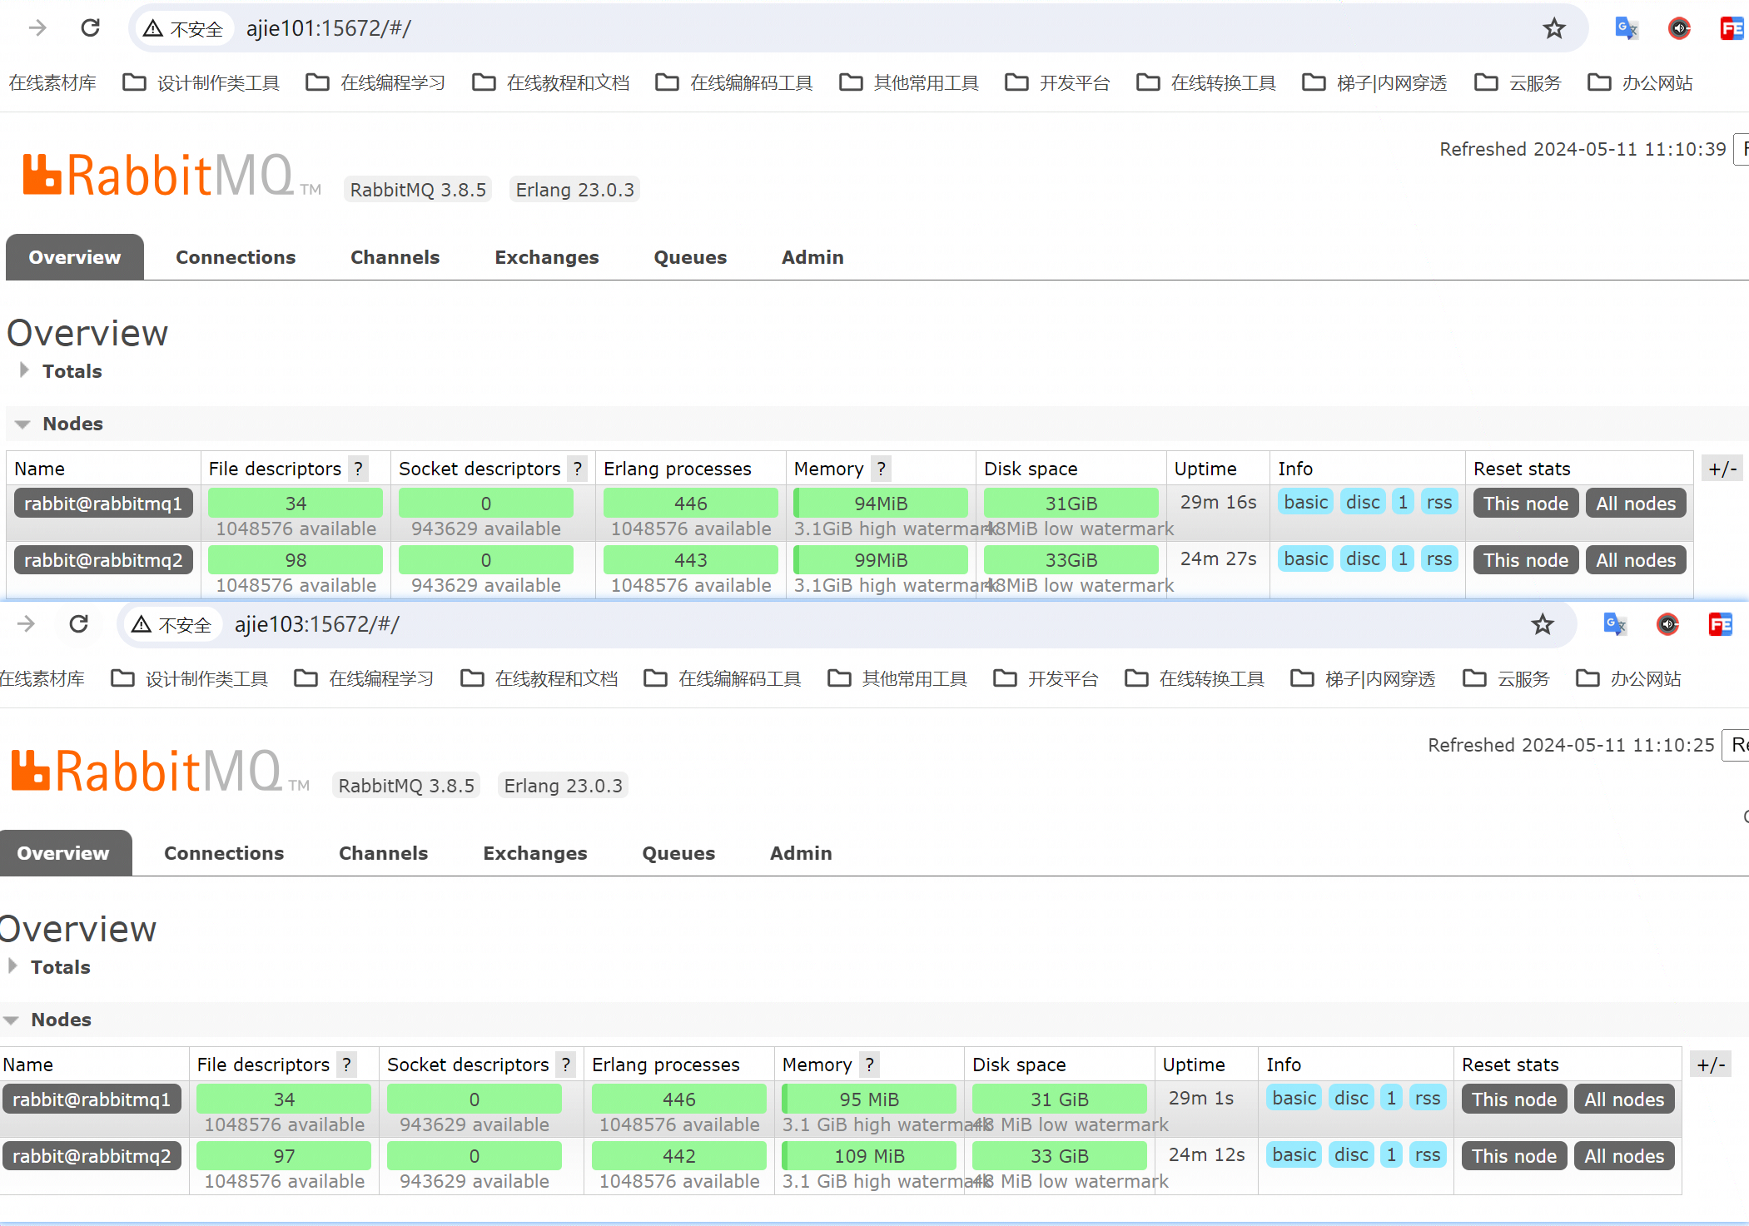Image resolution: width=1749 pixels, height=1226 pixels.
Task: Click the 94MiB memory bar for rabbitmq1 in ajie101
Action: click(881, 504)
